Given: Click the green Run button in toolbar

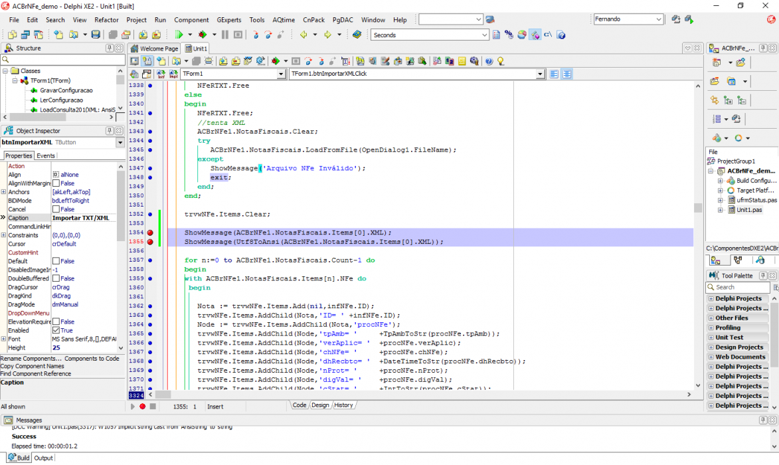Looking at the screenshot, I should (x=179, y=35).
